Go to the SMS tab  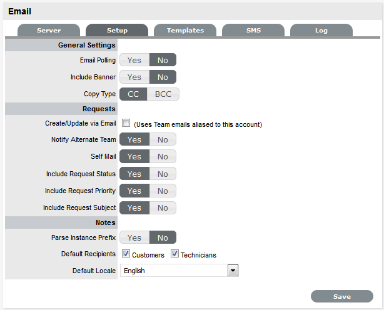(253, 31)
